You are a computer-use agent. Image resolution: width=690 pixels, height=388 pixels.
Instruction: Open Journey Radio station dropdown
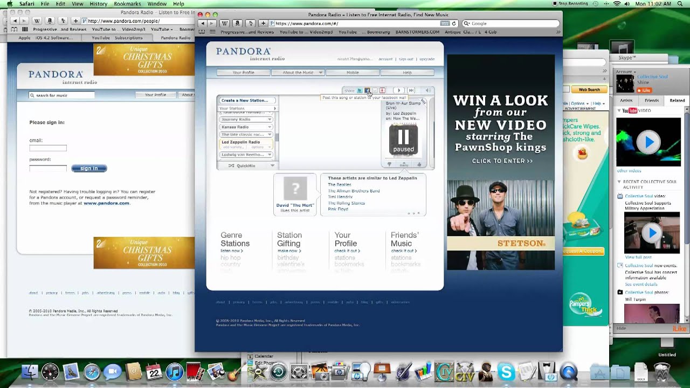(x=270, y=119)
